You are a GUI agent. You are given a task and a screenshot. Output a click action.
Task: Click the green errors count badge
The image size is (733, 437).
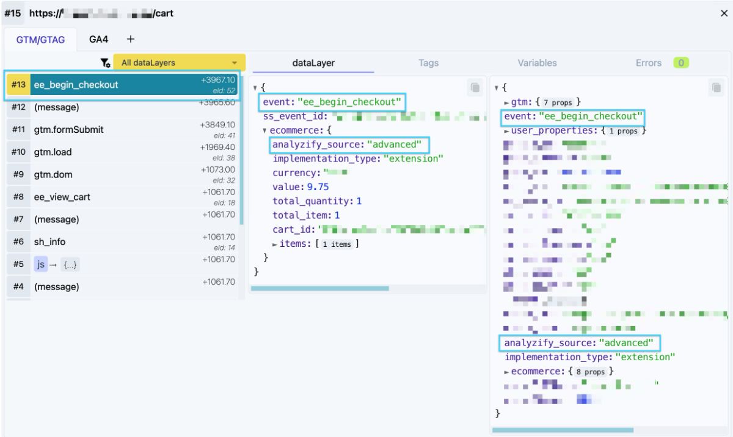click(681, 63)
